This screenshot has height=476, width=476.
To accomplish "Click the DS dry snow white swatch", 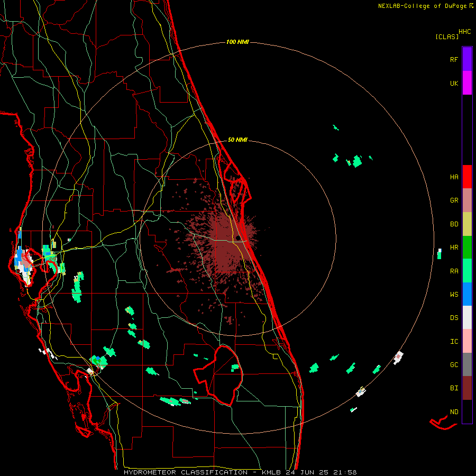I will pyautogui.click(x=467, y=317).
